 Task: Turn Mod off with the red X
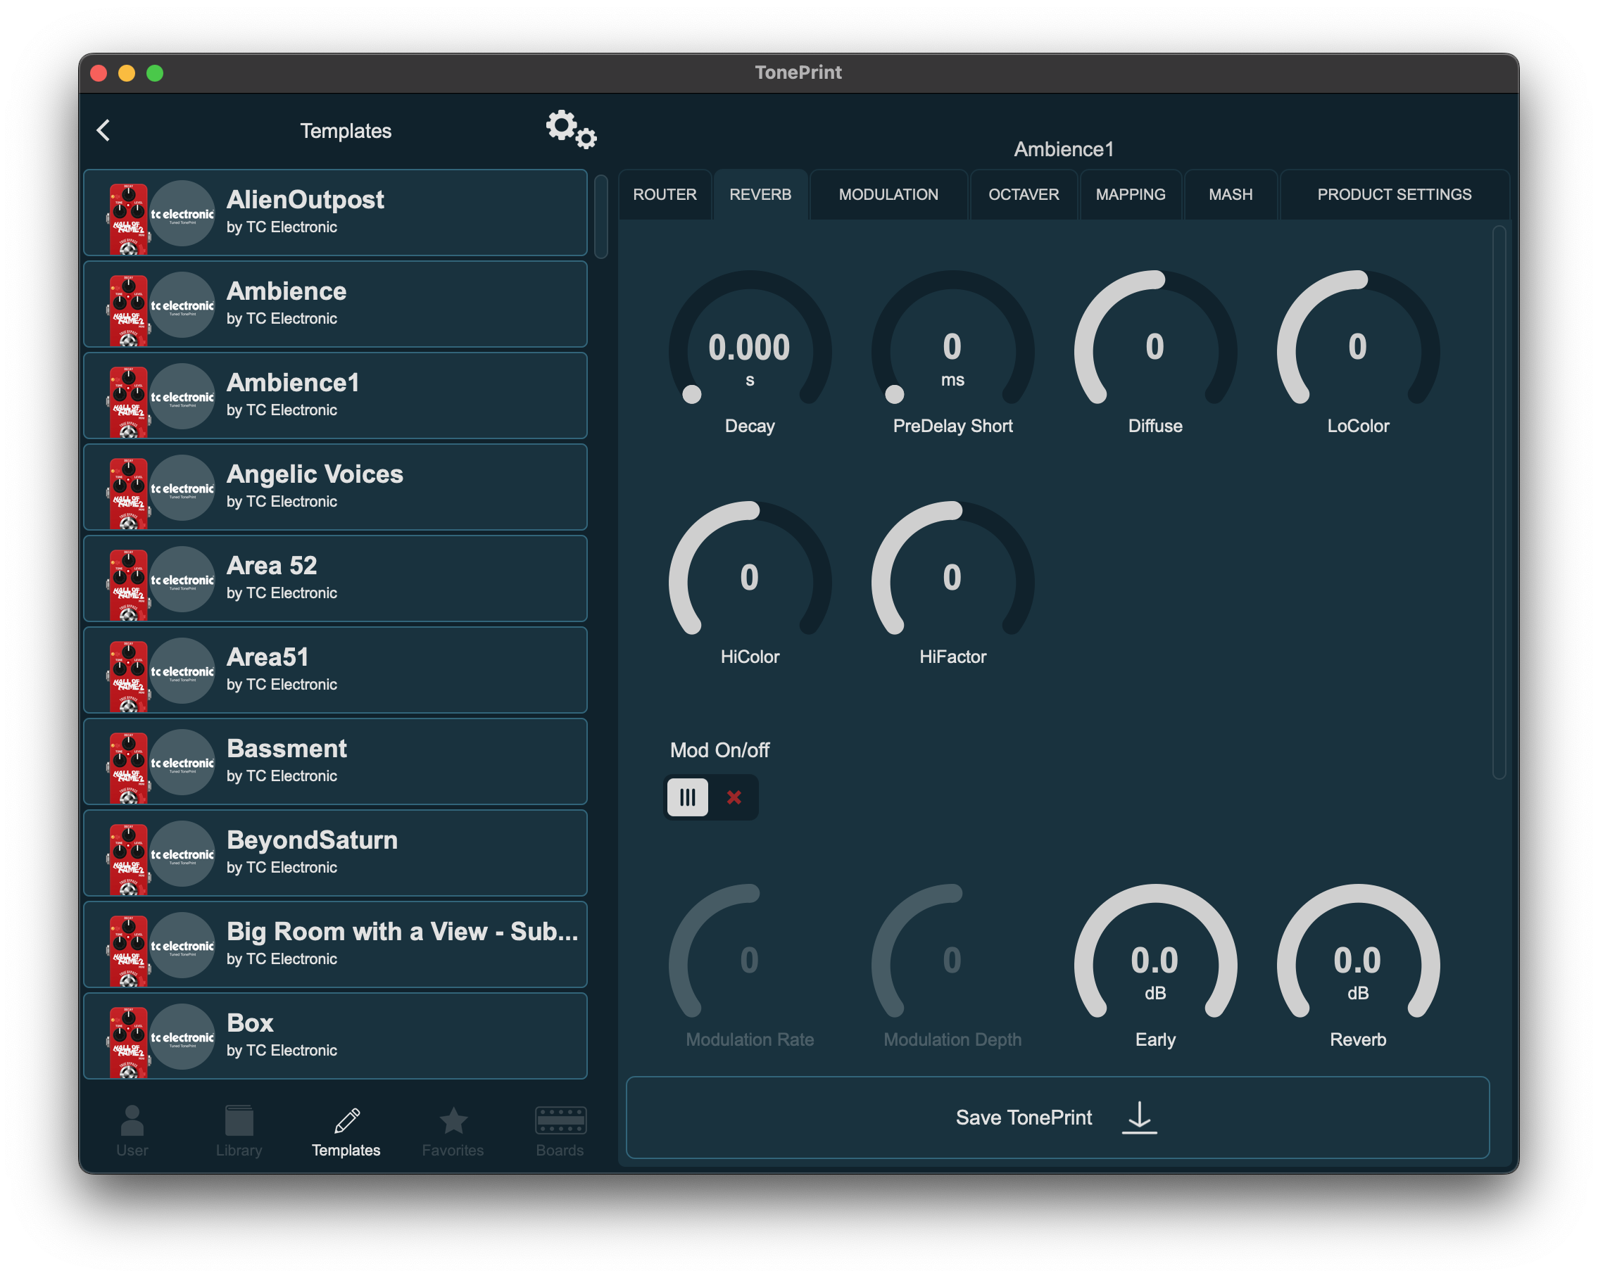pos(734,797)
